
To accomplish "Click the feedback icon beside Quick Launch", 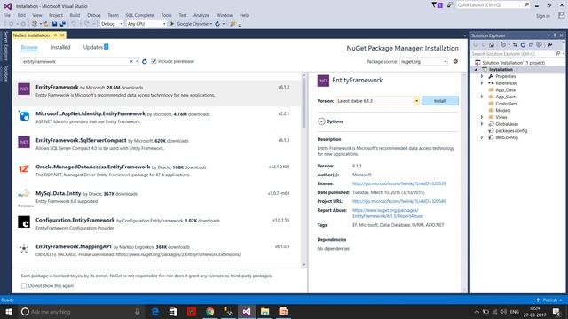I will coord(450,4).
